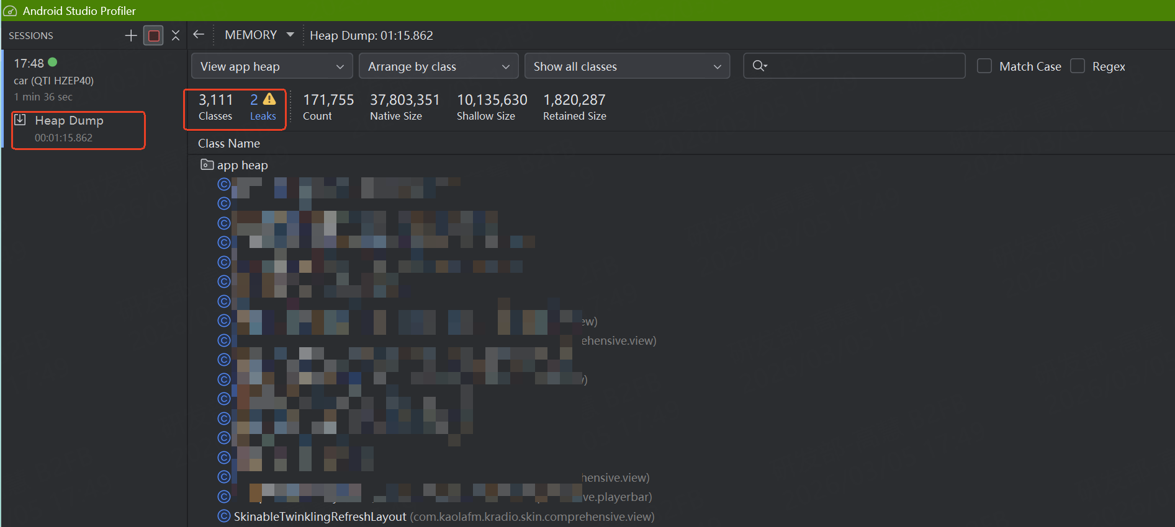Click the Heap Dump download icon
The image size is (1175, 527).
click(20, 120)
